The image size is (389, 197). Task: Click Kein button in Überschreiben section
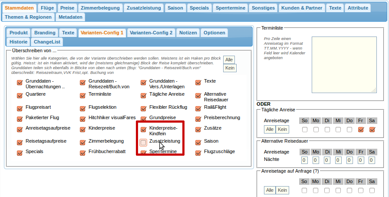click(230, 68)
